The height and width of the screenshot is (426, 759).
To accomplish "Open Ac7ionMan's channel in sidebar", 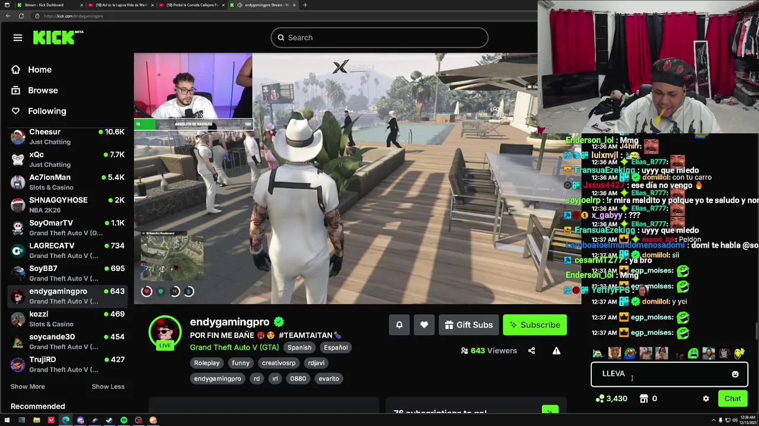I will point(68,182).
